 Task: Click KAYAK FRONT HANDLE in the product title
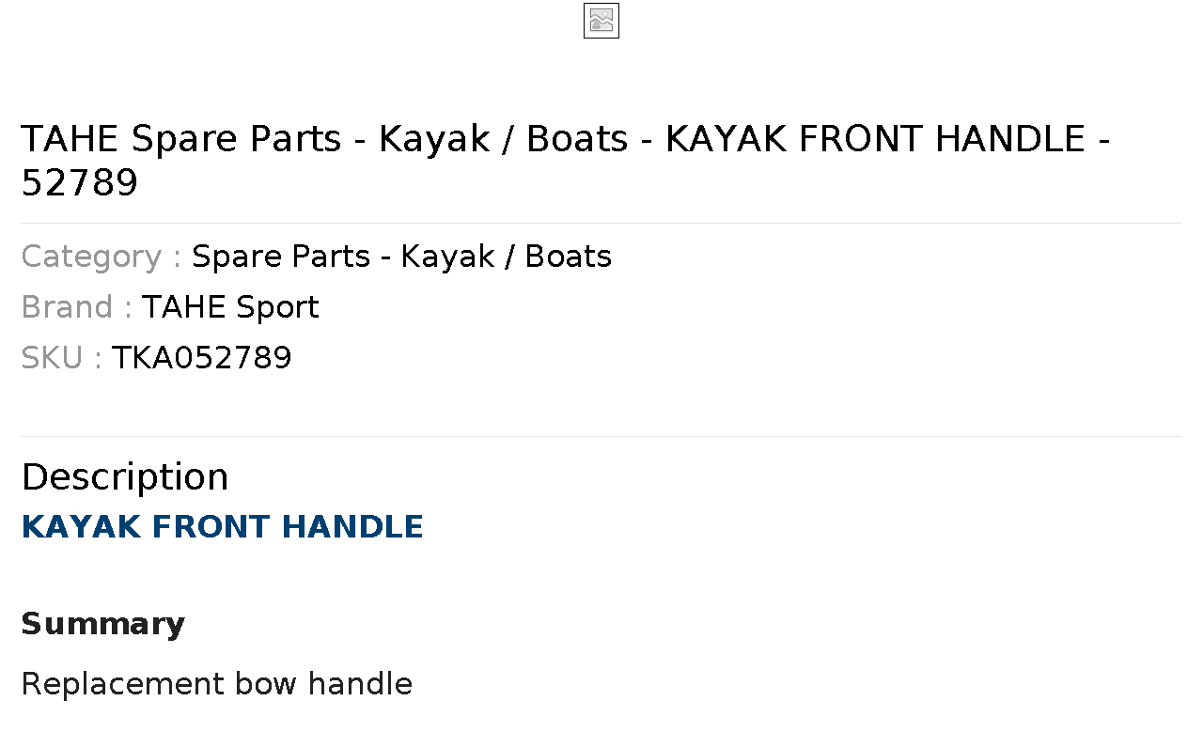[875, 139]
